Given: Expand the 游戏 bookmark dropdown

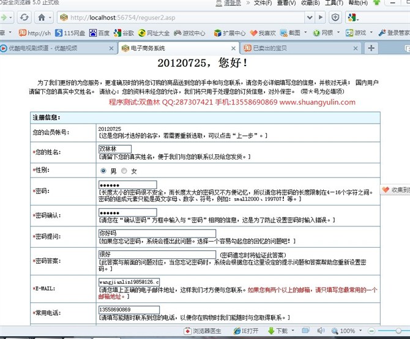Looking at the screenshot, I should pos(370,33).
